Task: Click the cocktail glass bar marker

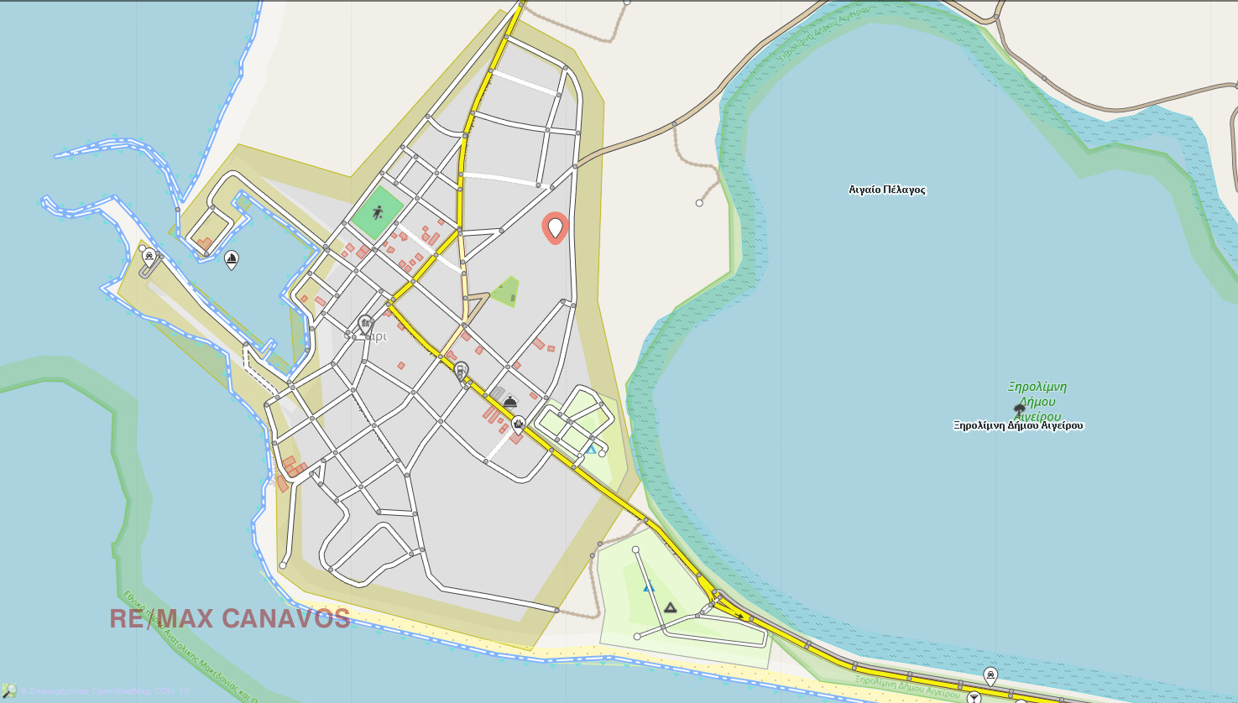Action: click(x=974, y=697)
